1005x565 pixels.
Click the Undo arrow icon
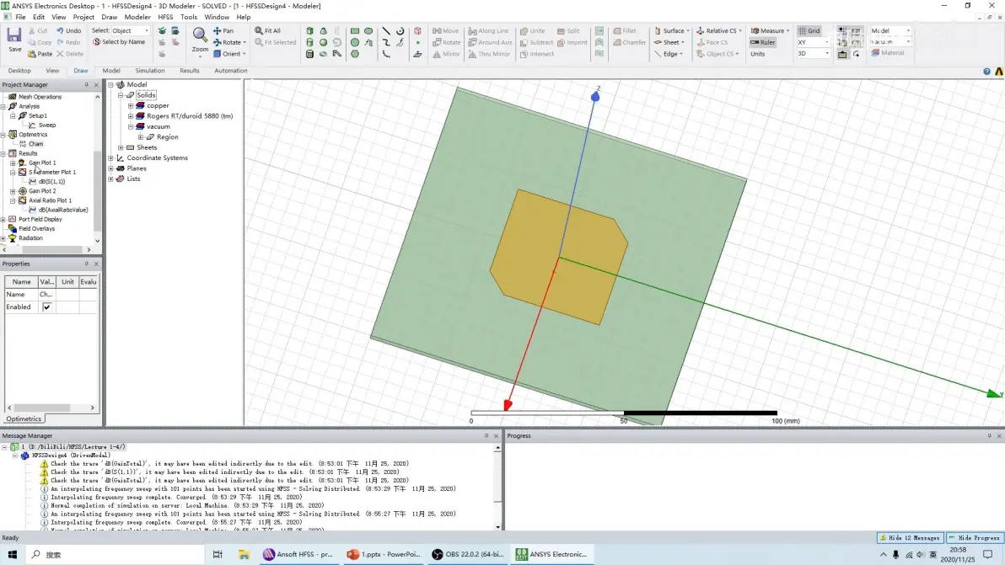point(60,30)
